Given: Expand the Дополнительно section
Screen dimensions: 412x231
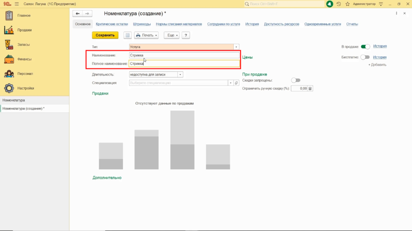Looking at the screenshot, I should coord(107,178).
